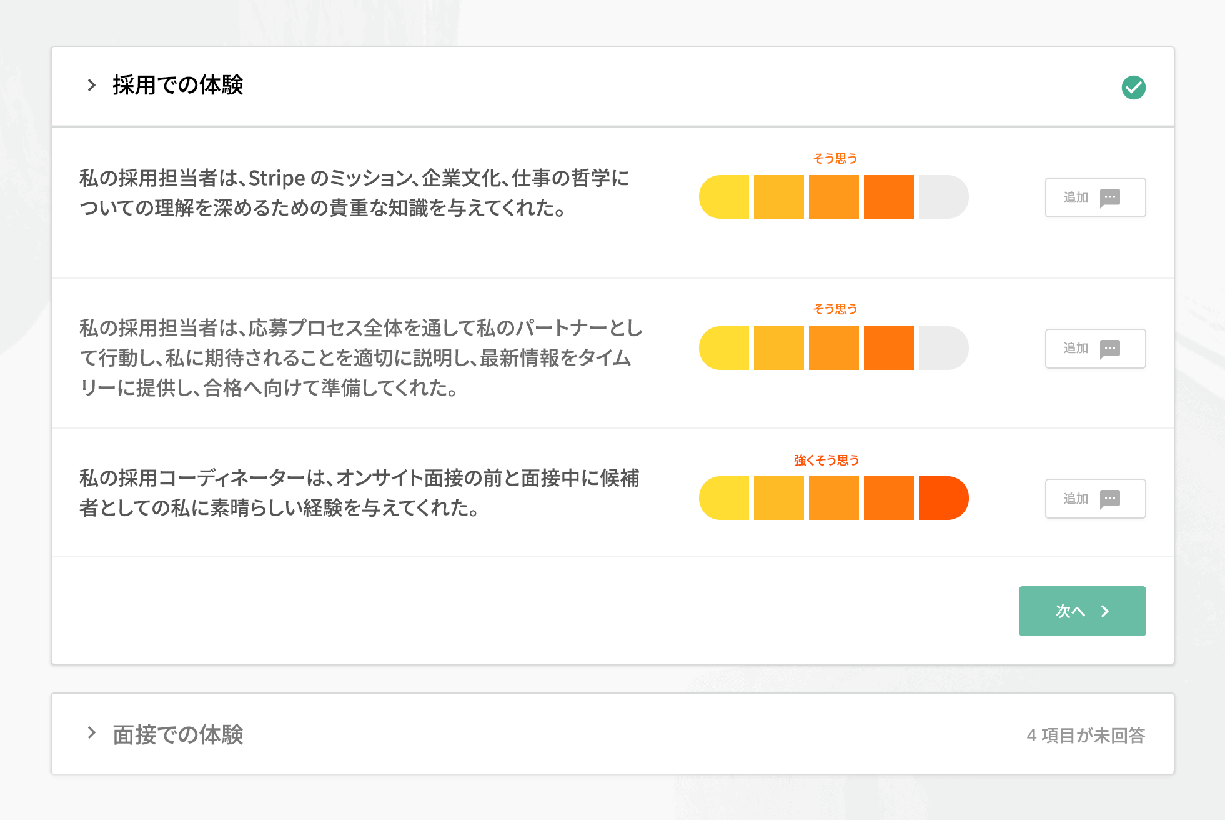Screen dimensions: 1225x820
Task: Select second rating segment for second question
Action: coord(779,348)
